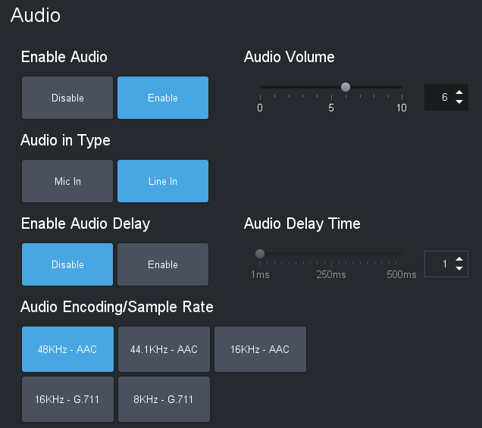The width and height of the screenshot is (482, 428).
Task: Select Disable under Enable Audio
Action: tap(67, 98)
